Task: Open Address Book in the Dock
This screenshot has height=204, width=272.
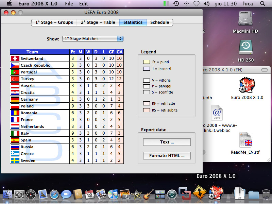Action: point(78,194)
